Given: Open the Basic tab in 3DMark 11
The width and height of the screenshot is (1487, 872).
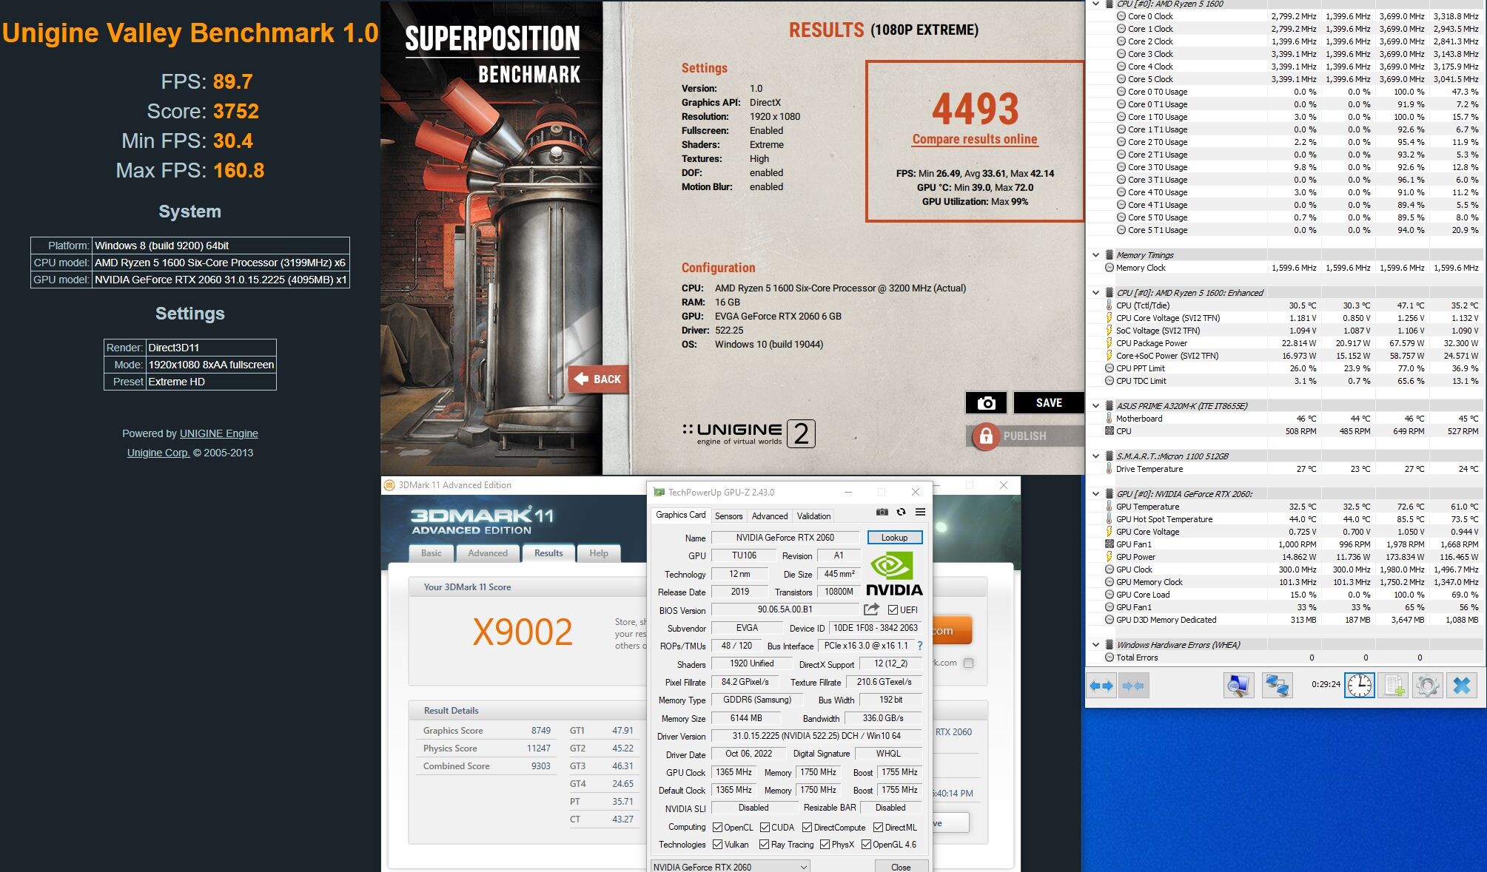Looking at the screenshot, I should click(x=431, y=553).
